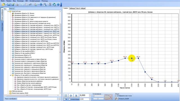Click the tree panel vertical scrollbar
This screenshot has width=180, height=101.
(x=60, y=52)
